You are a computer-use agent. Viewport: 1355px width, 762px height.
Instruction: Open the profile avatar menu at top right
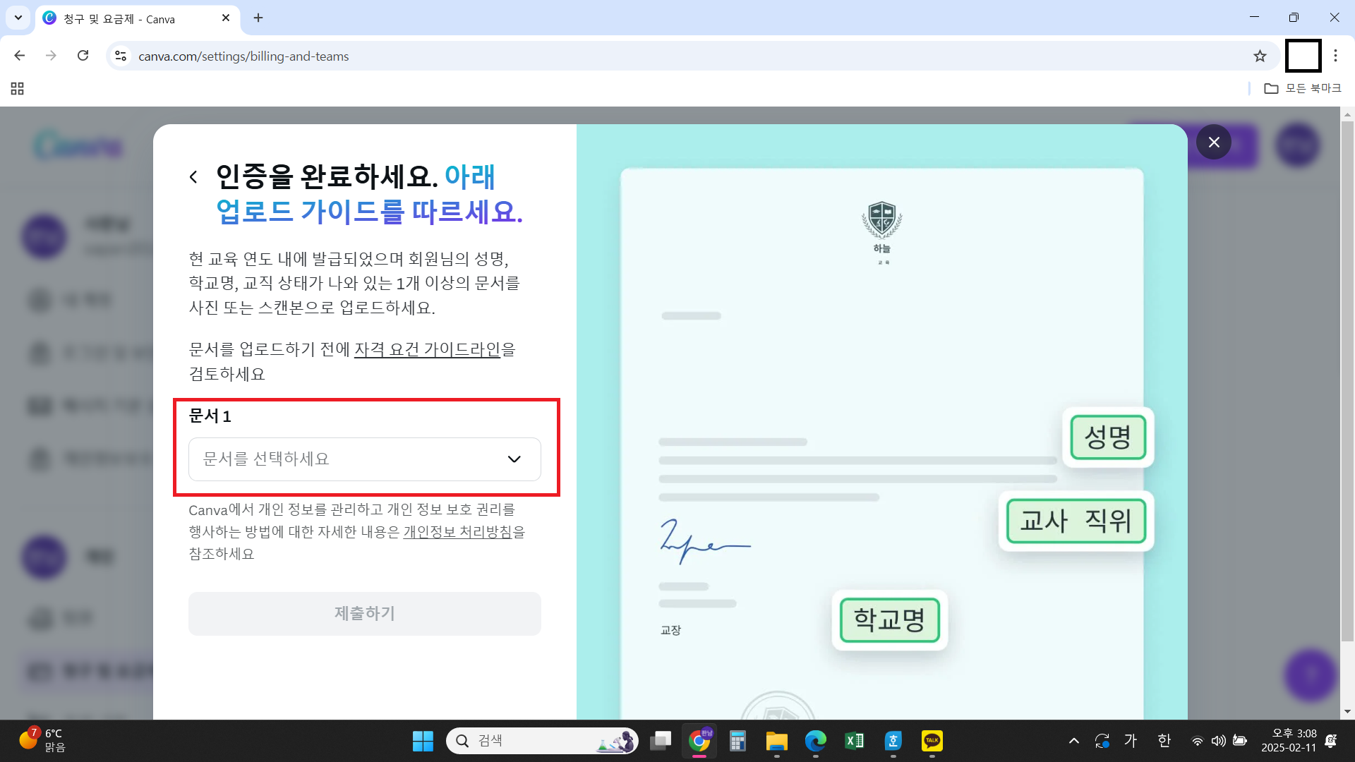[1298, 145]
